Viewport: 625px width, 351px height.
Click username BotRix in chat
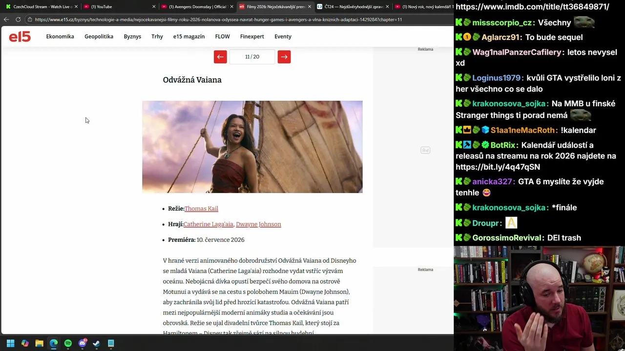pos(502,145)
